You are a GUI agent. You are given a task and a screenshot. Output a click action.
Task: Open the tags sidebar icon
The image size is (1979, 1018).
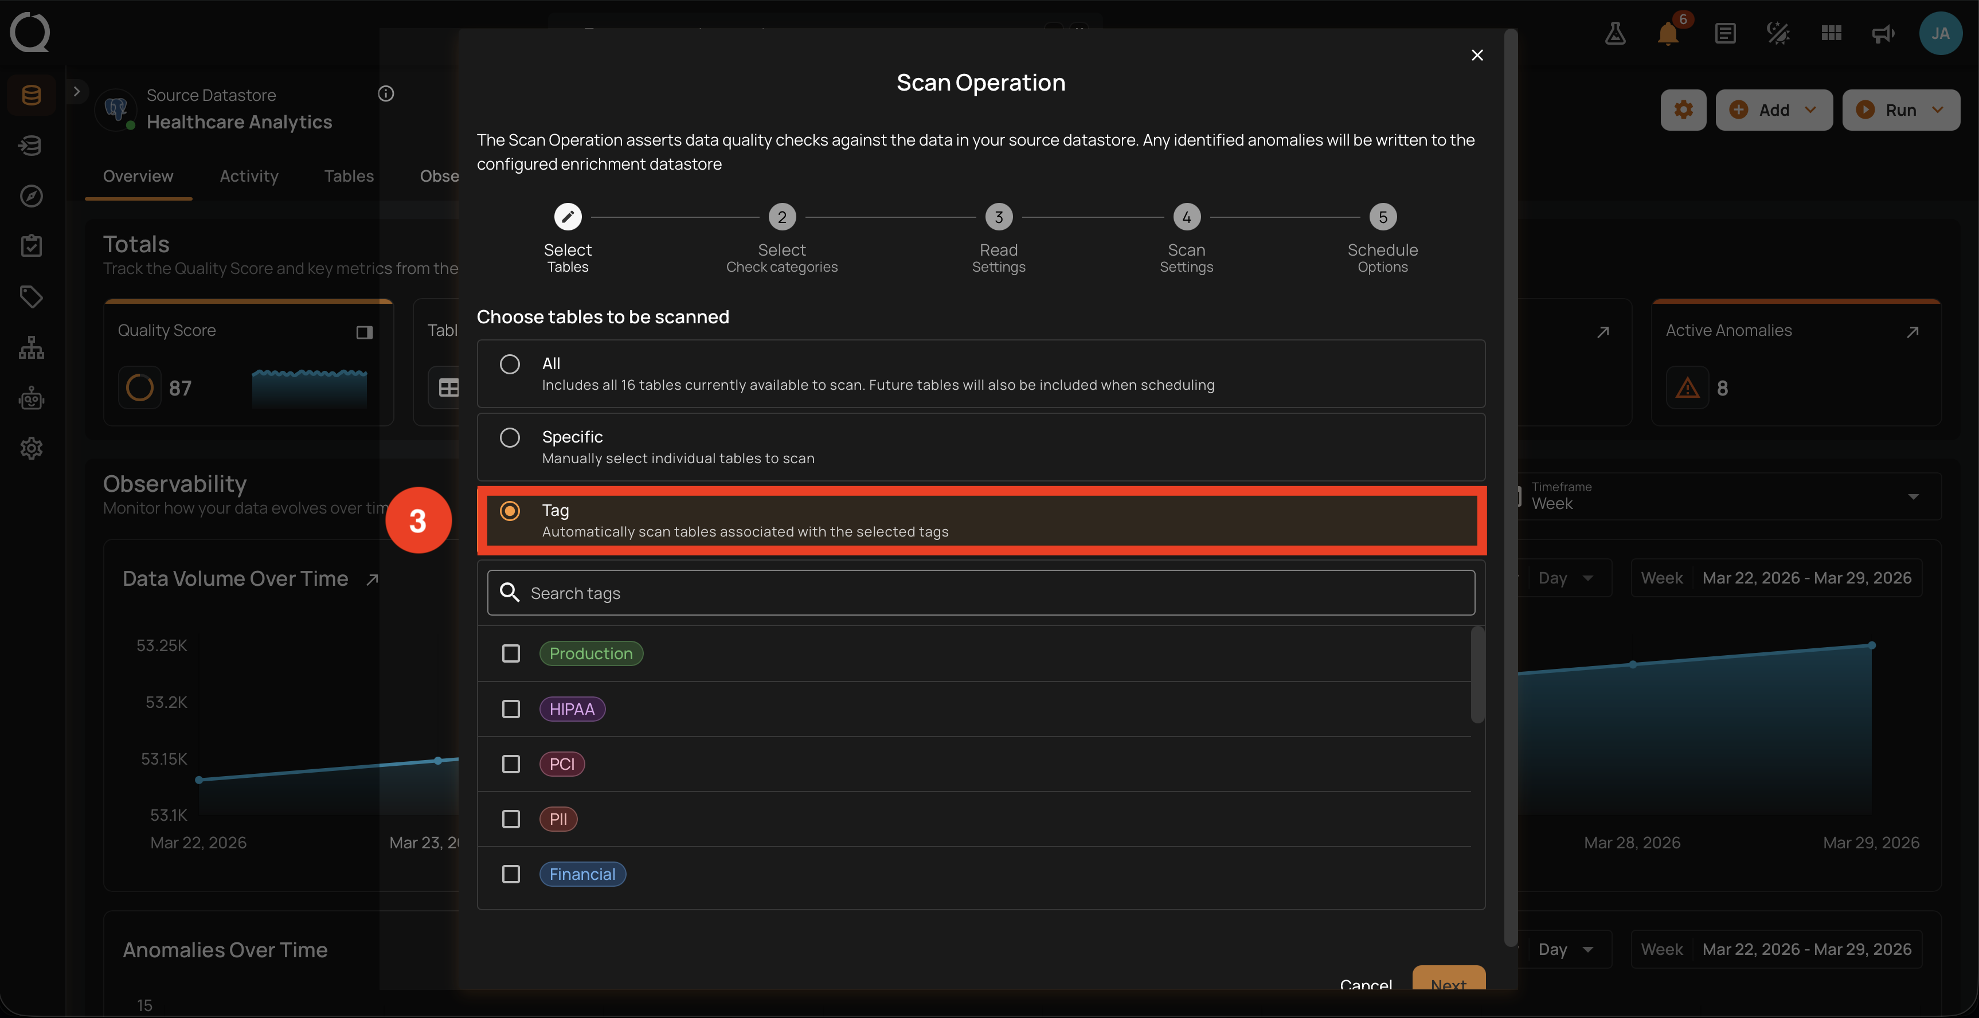(x=32, y=296)
